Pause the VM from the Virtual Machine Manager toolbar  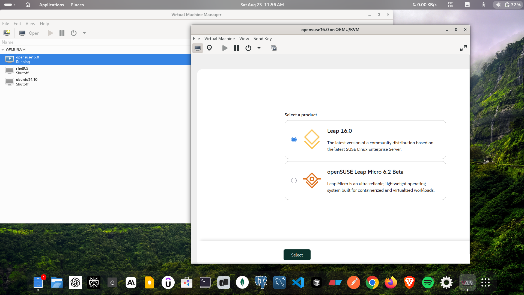coord(62,33)
